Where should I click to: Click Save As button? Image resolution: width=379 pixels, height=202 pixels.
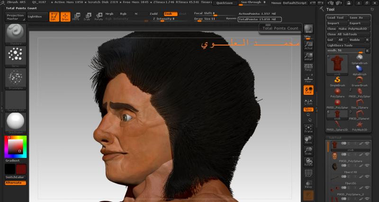(x=360, y=18)
